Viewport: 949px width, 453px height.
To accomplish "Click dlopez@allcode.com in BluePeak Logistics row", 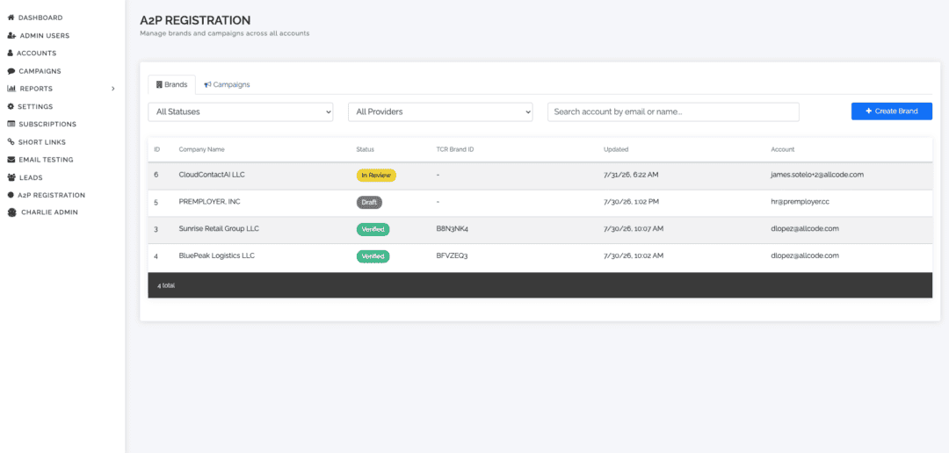I will [804, 255].
